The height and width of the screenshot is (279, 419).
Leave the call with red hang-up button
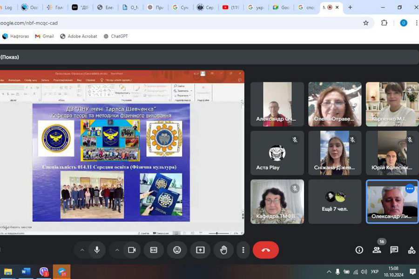click(265, 250)
